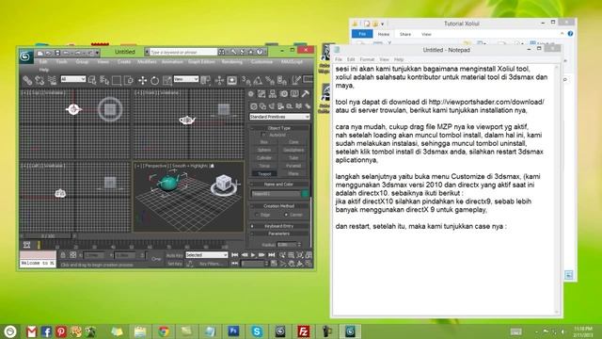The width and height of the screenshot is (602, 339).
Task: Toggle the AutoGrid checkbox
Action: tap(263, 135)
